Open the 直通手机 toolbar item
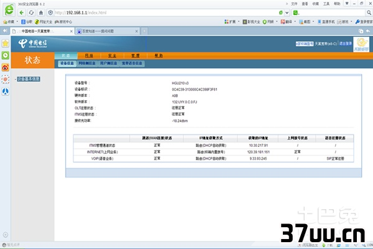 coord(326,22)
